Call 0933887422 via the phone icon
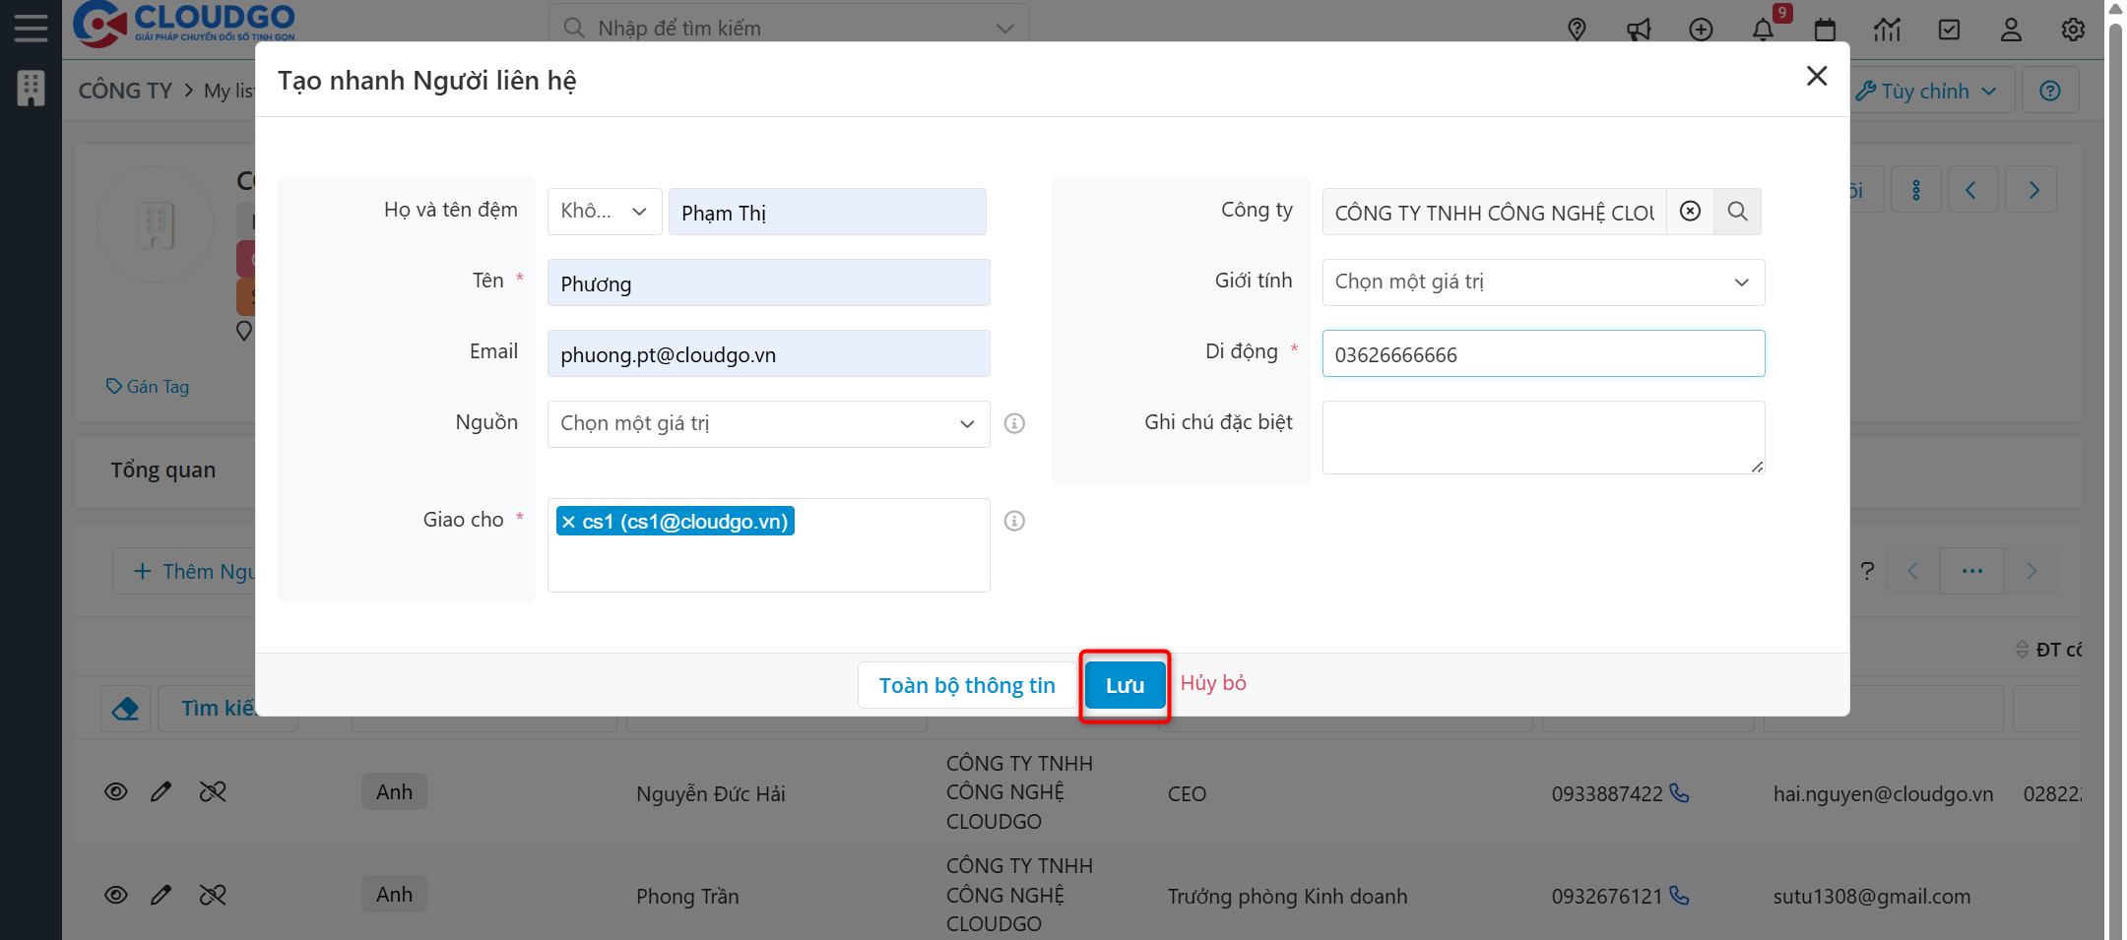2127x940 pixels. pyautogui.click(x=1681, y=794)
